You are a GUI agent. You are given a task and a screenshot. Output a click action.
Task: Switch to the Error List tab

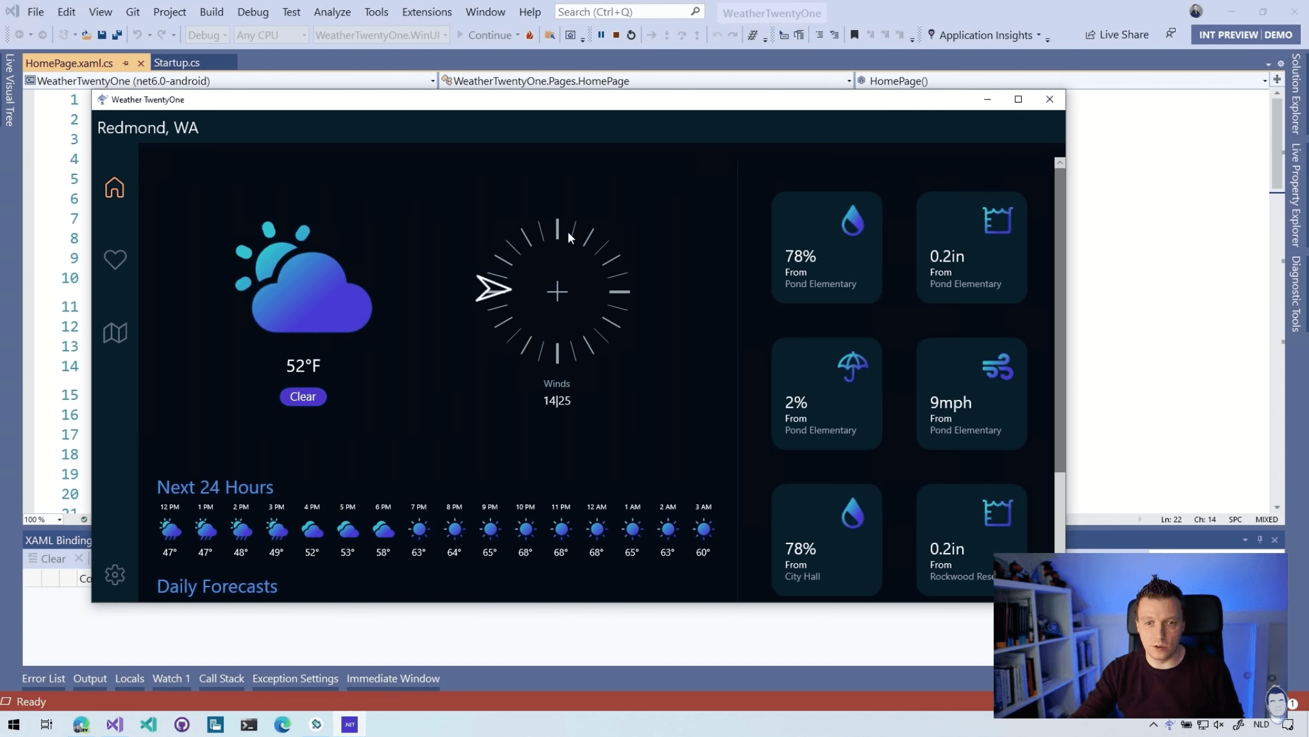[44, 678]
